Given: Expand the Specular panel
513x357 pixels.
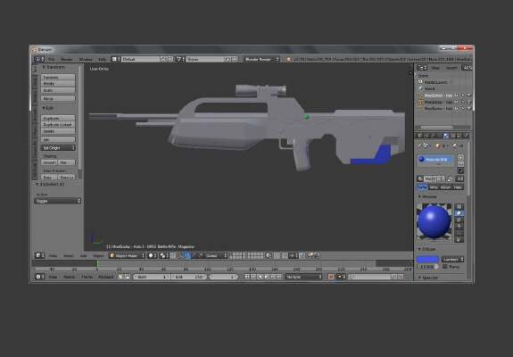Looking at the screenshot, I should [x=419, y=278].
